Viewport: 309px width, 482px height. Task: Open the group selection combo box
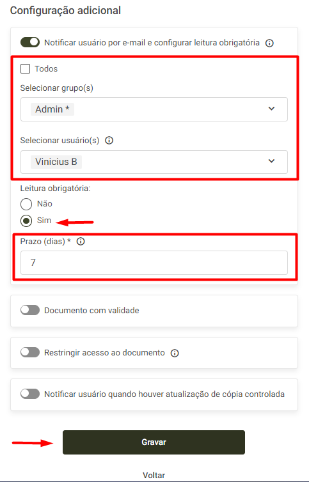[154, 109]
